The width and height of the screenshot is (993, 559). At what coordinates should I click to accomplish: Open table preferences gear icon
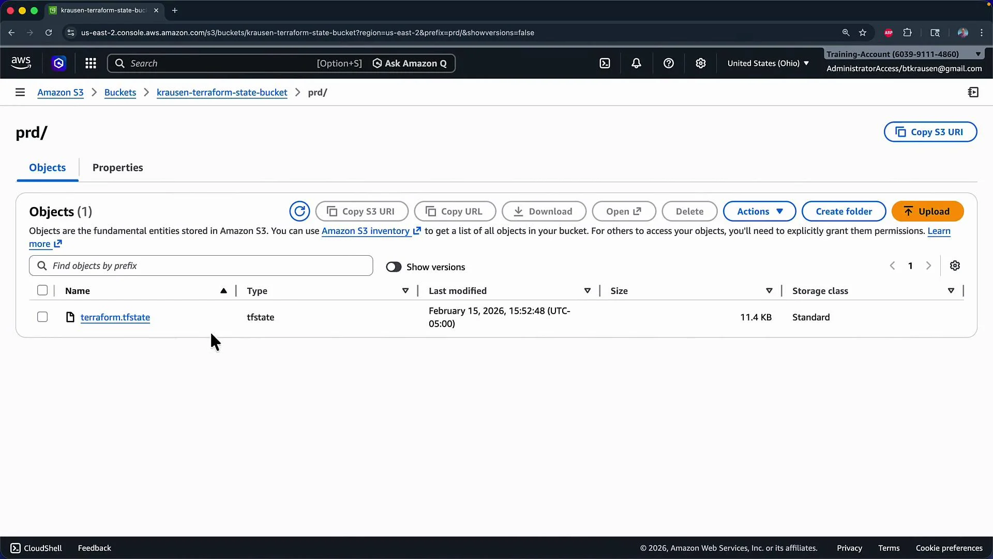[x=955, y=266]
